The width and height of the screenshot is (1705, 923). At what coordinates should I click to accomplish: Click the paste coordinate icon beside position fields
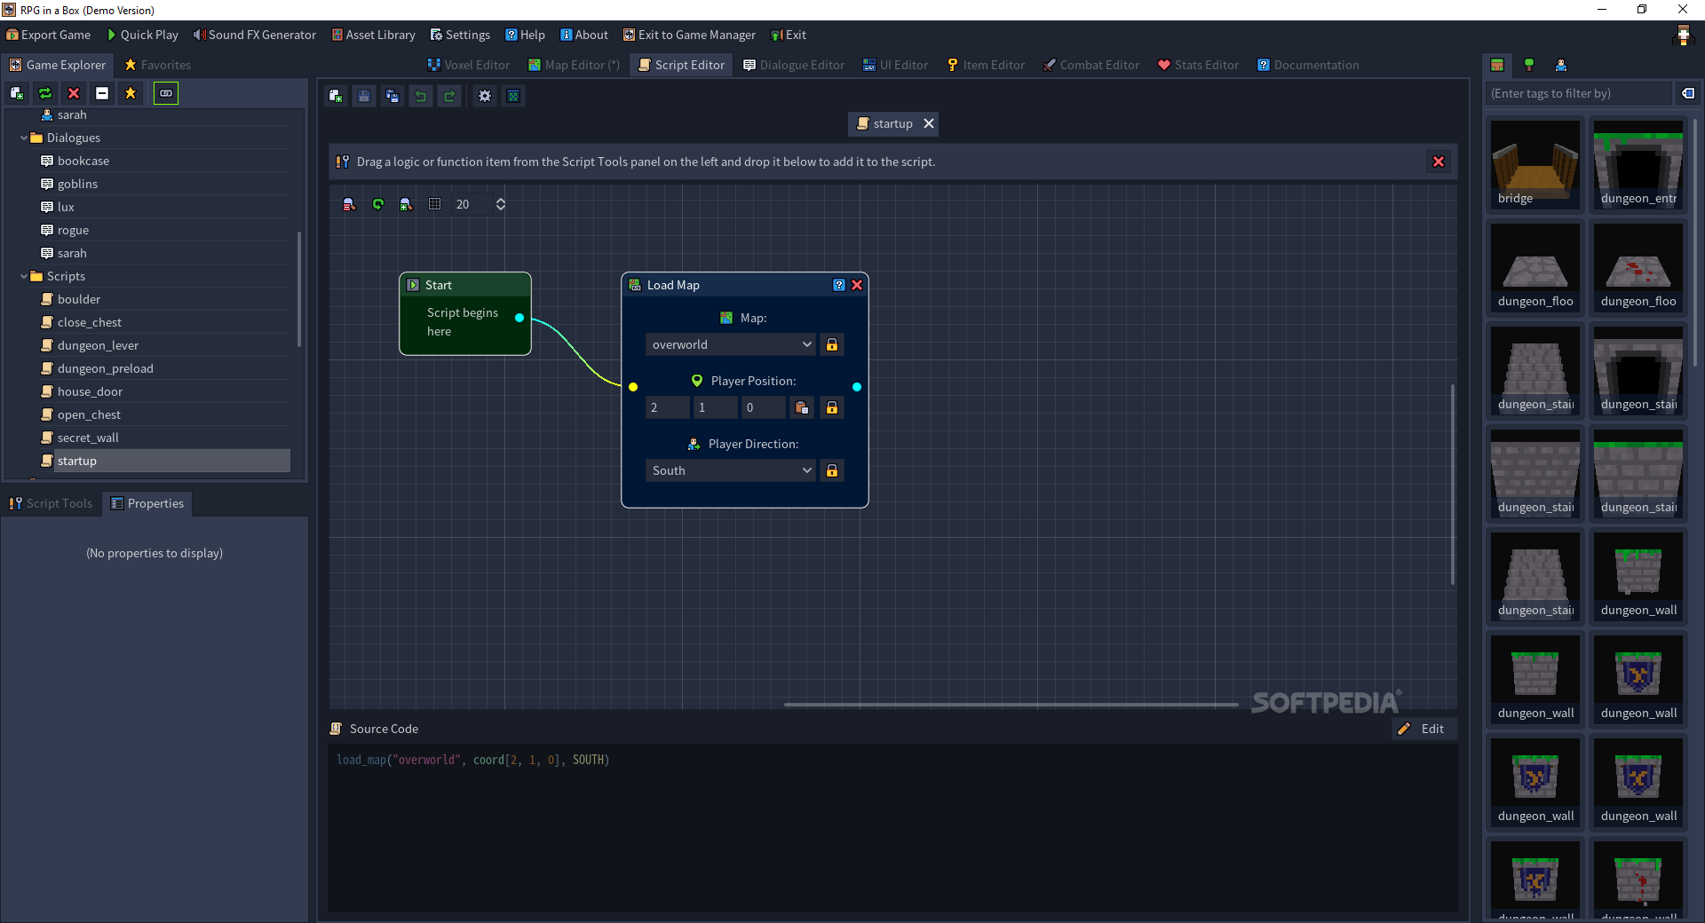[802, 407]
